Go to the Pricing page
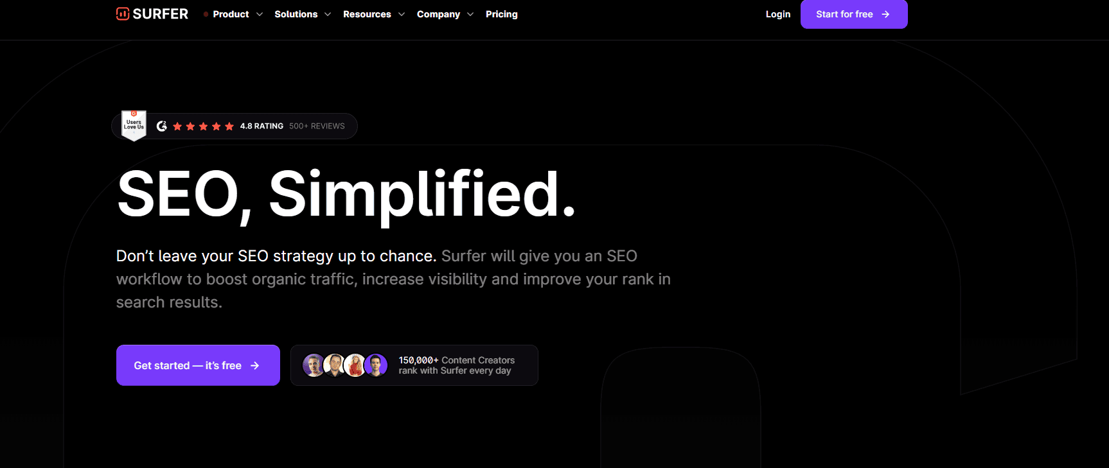Viewport: 1109px width, 468px height. 502,14
